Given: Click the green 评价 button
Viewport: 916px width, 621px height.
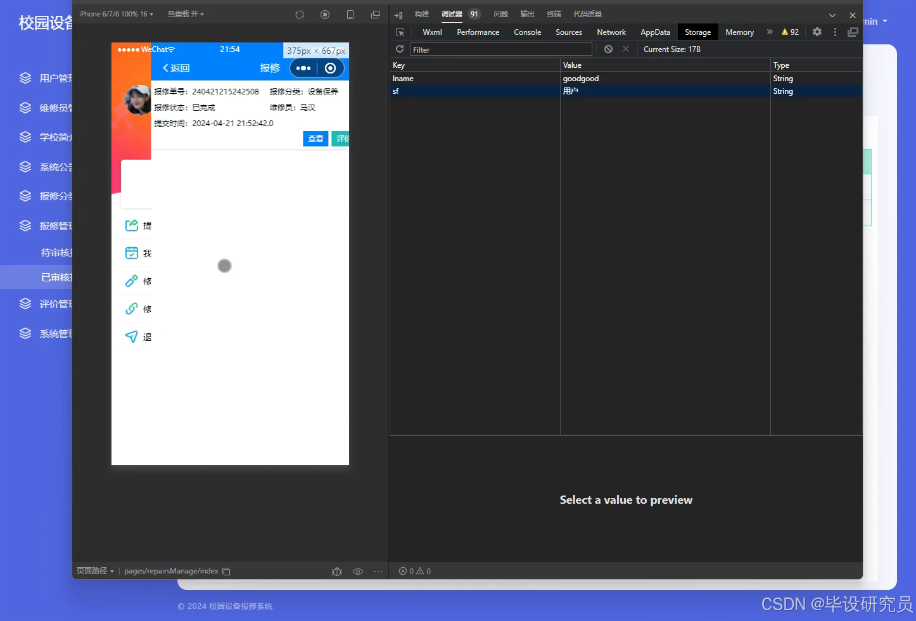Looking at the screenshot, I should pyautogui.click(x=341, y=139).
